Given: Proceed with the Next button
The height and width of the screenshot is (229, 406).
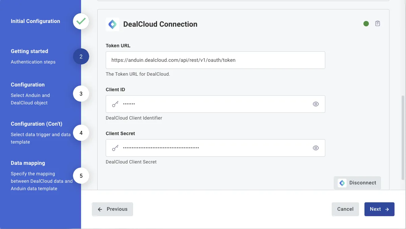Looking at the screenshot, I should [x=379, y=209].
